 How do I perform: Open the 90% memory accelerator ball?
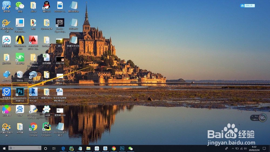tap(262, 118)
